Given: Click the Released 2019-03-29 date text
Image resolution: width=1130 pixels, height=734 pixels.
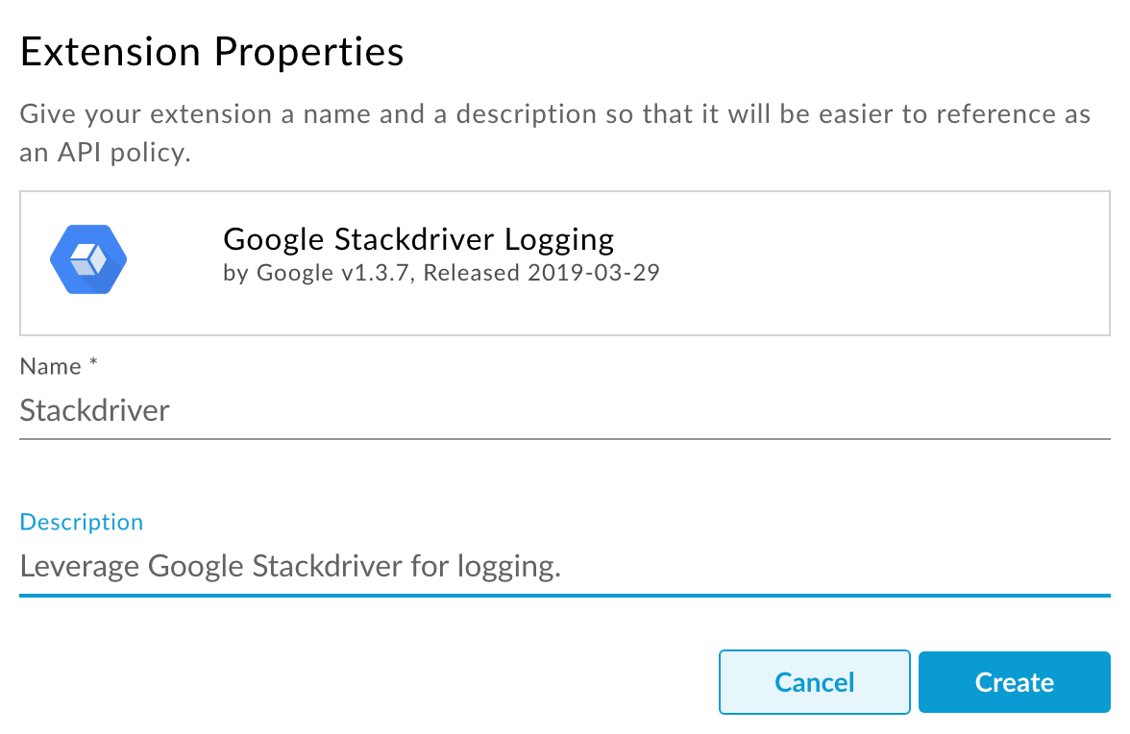Looking at the screenshot, I should click(x=541, y=273).
